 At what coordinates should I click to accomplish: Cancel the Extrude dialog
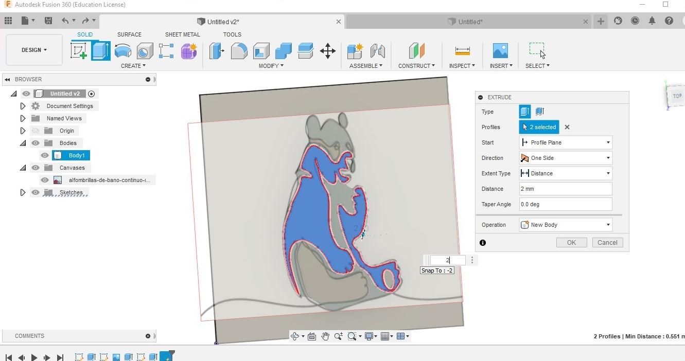607,243
